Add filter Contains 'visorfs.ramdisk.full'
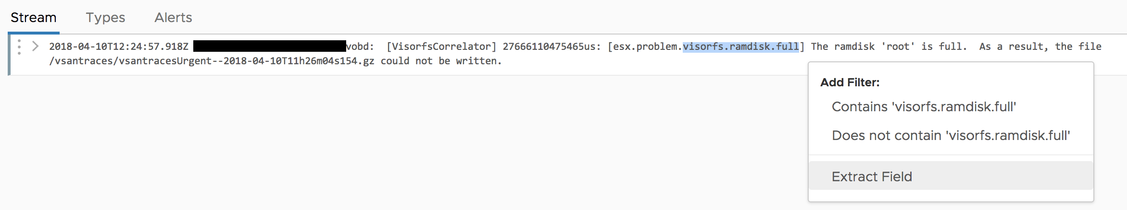Viewport: 1127px width, 210px height. coord(924,107)
